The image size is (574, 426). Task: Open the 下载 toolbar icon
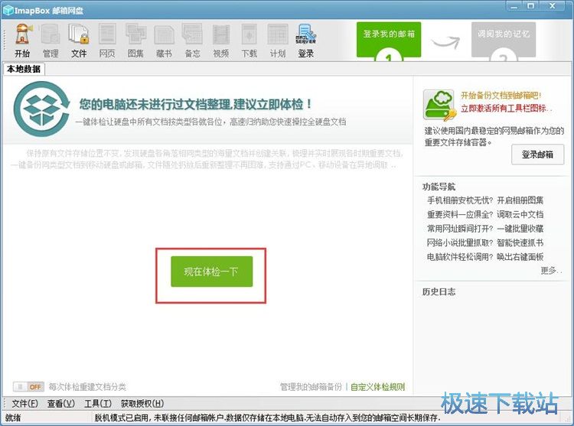[x=249, y=41]
